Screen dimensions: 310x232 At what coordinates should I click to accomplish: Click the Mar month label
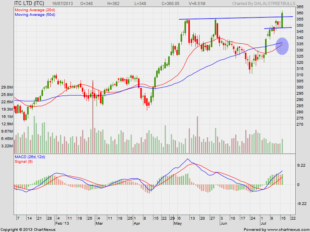point(99,223)
